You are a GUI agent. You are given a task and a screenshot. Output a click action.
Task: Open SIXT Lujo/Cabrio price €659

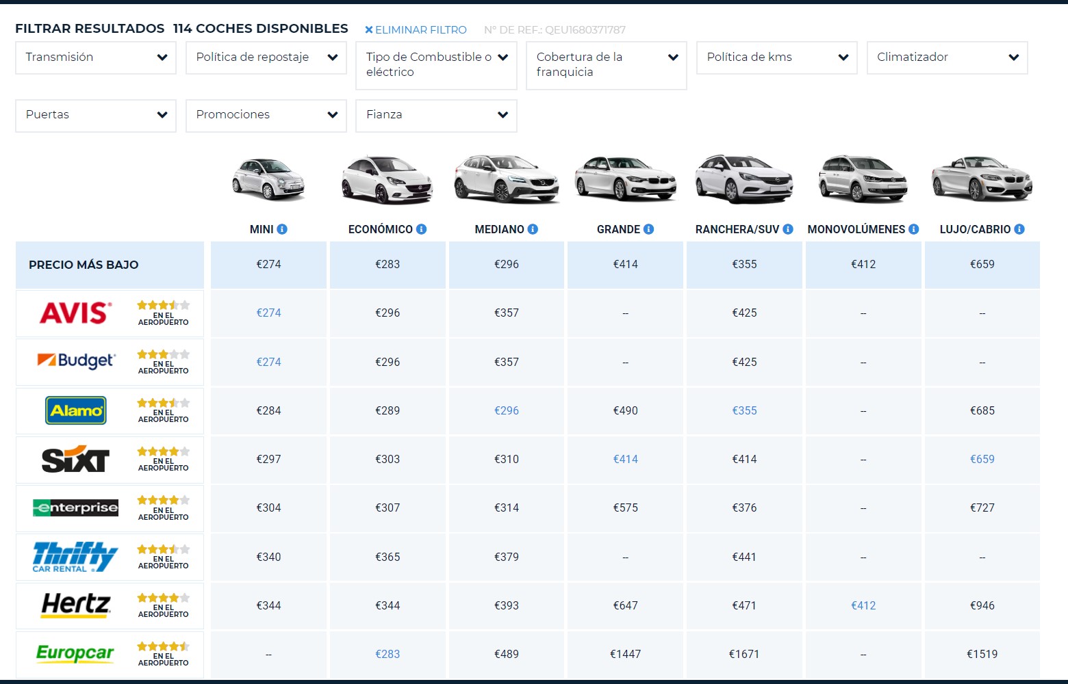pyautogui.click(x=982, y=459)
